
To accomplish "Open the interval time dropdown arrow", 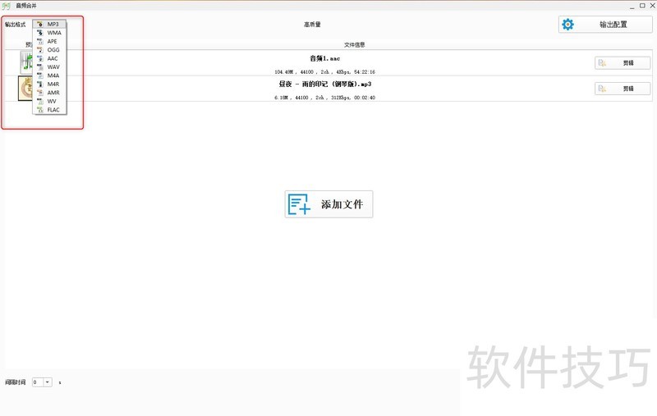I will [48, 382].
